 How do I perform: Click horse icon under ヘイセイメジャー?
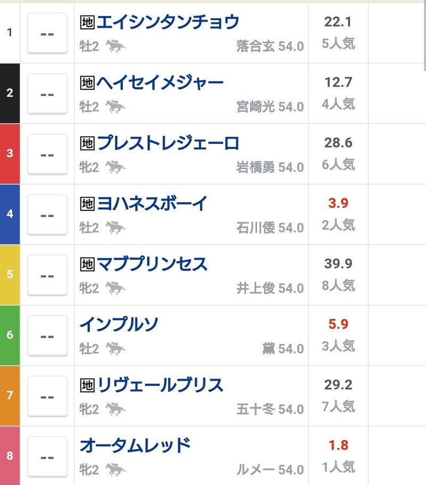point(116,106)
